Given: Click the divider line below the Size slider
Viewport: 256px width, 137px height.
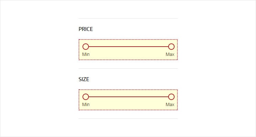Looking at the screenshot, I should (128, 119).
